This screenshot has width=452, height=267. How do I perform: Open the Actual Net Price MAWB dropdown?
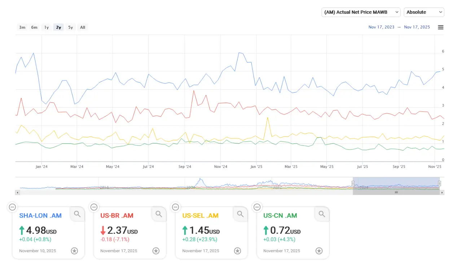[361, 12]
